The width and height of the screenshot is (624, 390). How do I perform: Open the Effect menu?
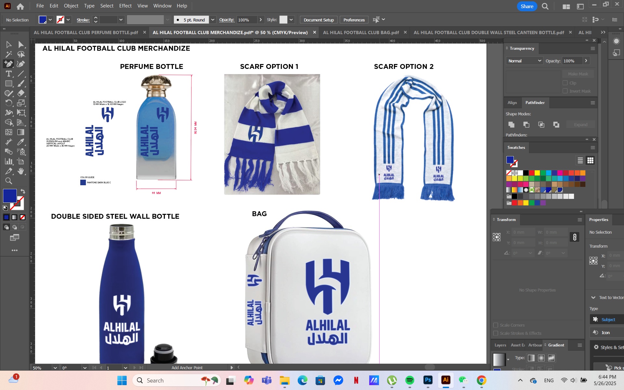(125, 6)
